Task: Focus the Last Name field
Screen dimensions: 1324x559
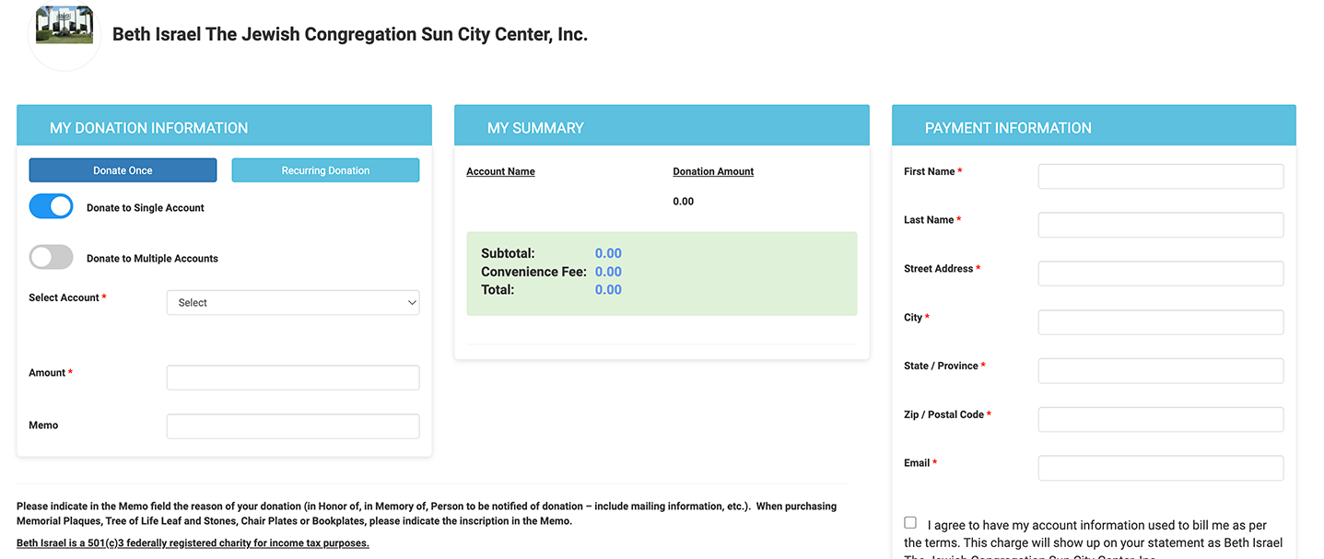Action: point(1160,226)
